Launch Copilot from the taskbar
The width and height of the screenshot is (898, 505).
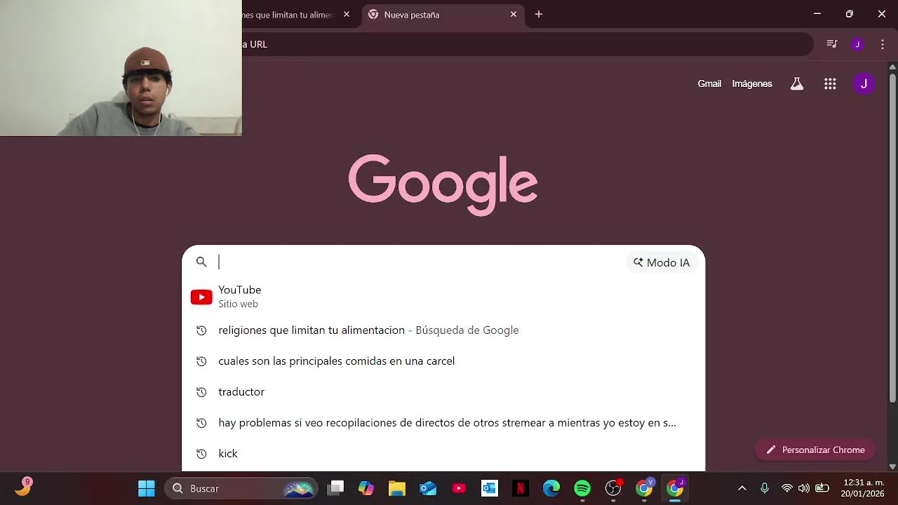click(x=366, y=488)
